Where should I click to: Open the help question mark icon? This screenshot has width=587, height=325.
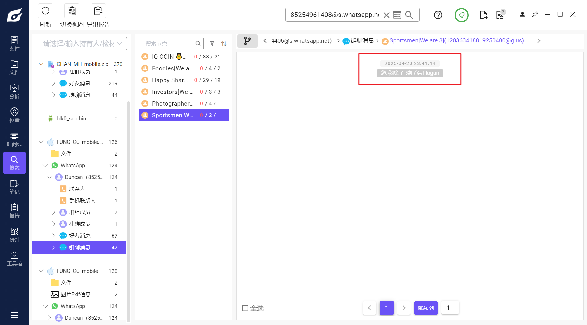[x=438, y=15]
